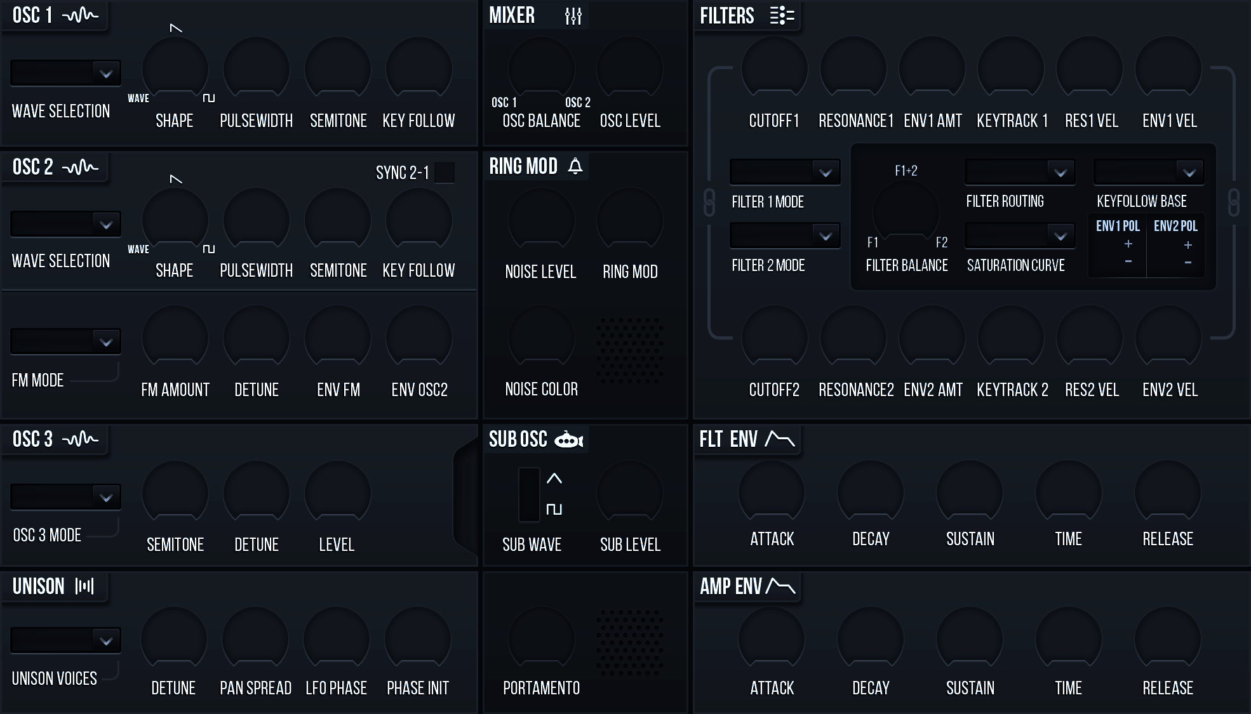Click the Unison voices bars icon
The image size is (1251, 714).
(x=84, y=586)
